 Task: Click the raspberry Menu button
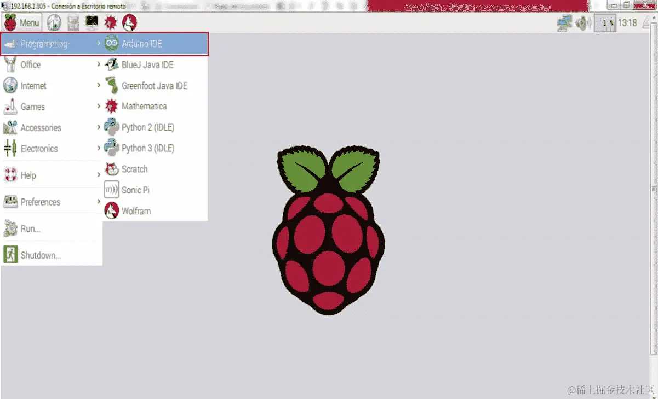pyautogui.click(x=22, y=23)
